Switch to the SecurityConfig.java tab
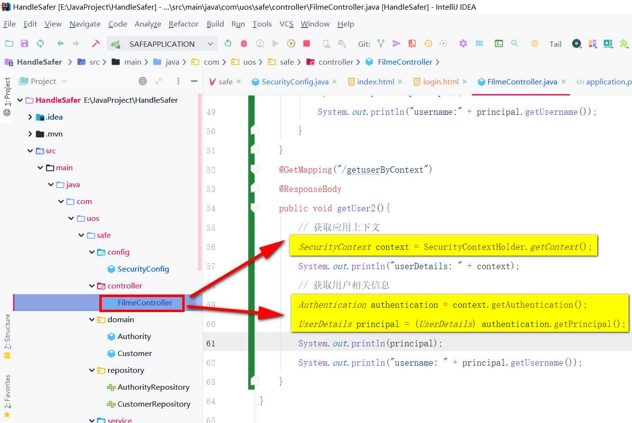This screenshot has width=632, height=423. coord(294,82)
